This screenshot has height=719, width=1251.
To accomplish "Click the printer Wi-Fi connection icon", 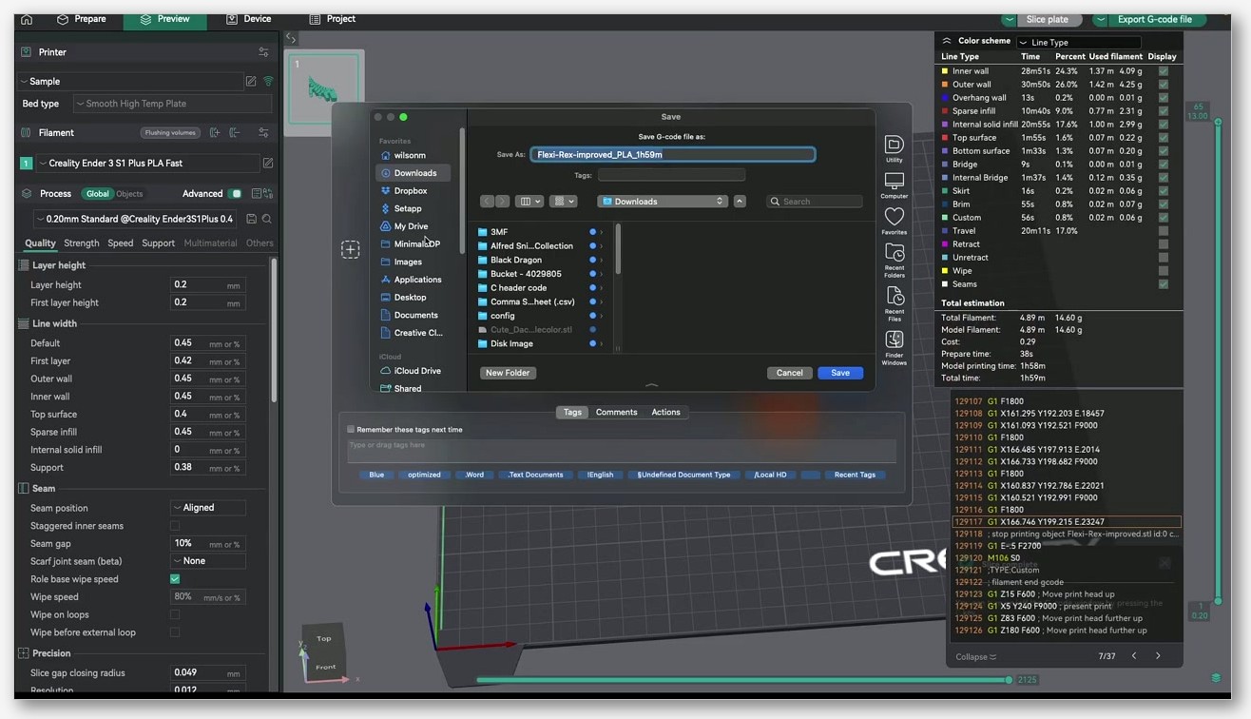I will pyautogui.click(x=268, y=82).
